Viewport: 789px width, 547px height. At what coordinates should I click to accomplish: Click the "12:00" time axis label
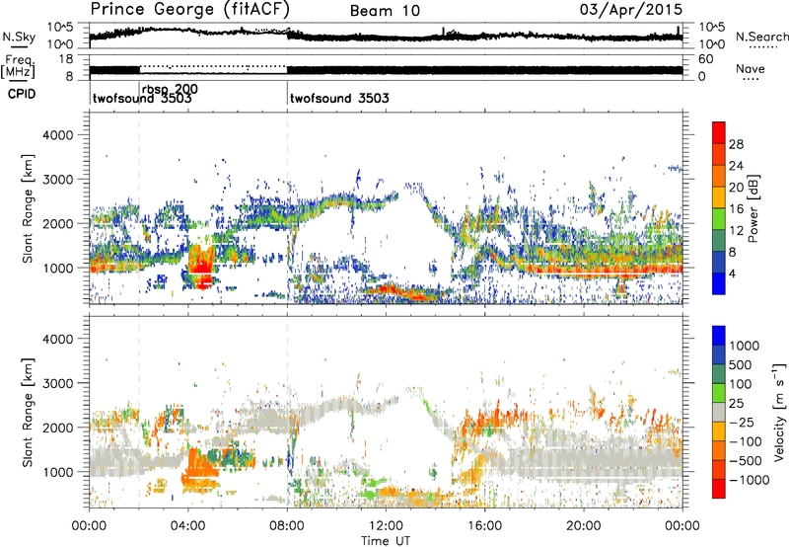click(386, 526)
